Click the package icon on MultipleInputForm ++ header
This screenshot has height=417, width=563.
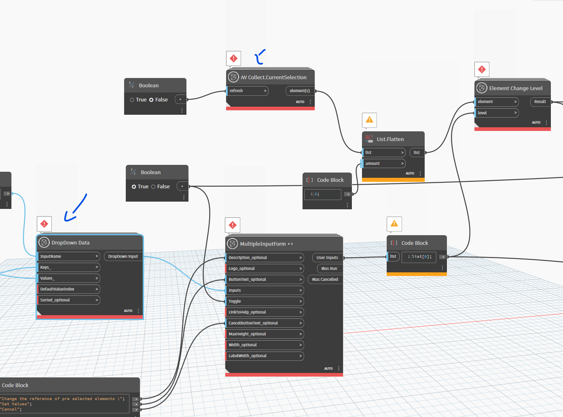click(233, 244)
